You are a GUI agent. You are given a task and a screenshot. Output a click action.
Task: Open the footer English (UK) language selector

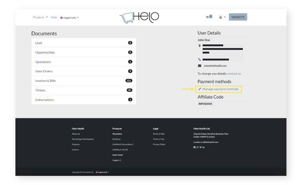pos(102,172)
